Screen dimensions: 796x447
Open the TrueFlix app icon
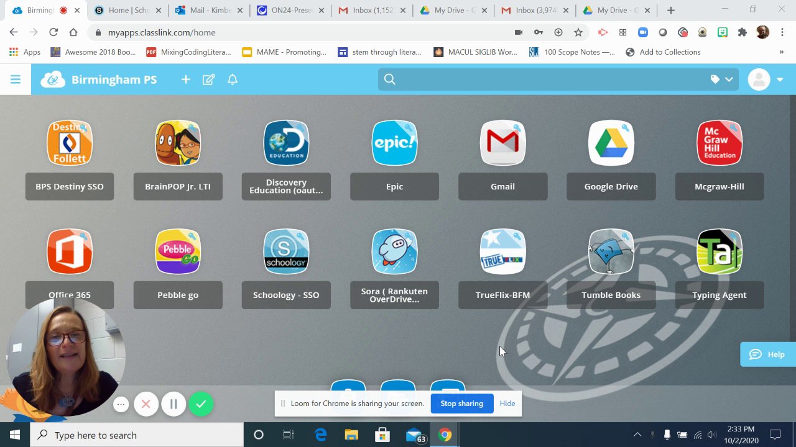(x=502, y=251)
